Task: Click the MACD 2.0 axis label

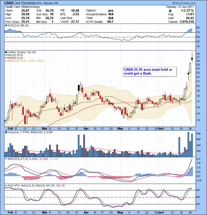Action: [198, 159]
